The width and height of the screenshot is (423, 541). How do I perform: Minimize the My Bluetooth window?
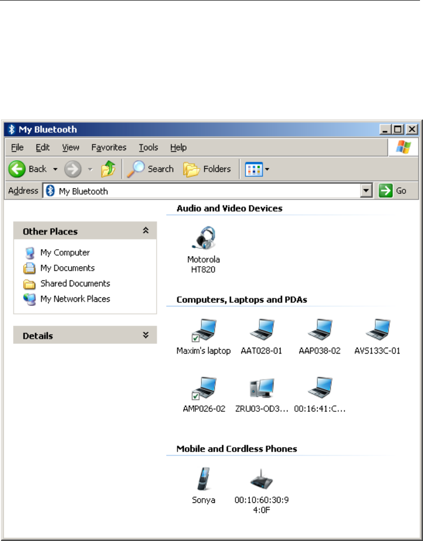click(x=385, y=130)
